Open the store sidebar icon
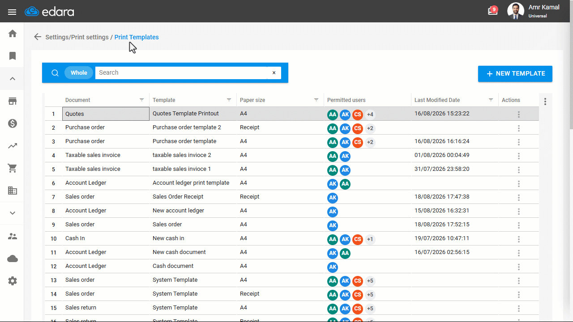The height and width of the screenshot is (322, 573). [x=13, y=101]
